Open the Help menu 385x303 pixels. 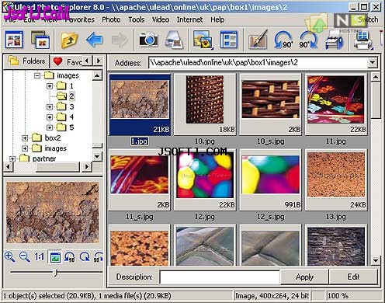tap(217, 19)
